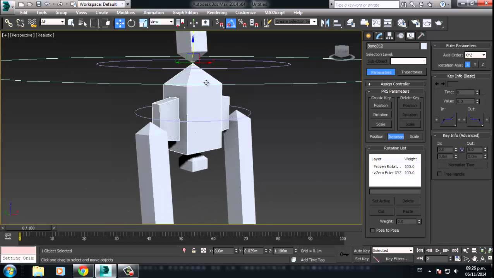The image size is (494, 278).
Task: Open the Animation menu
Action: click(x=153, y=13)
